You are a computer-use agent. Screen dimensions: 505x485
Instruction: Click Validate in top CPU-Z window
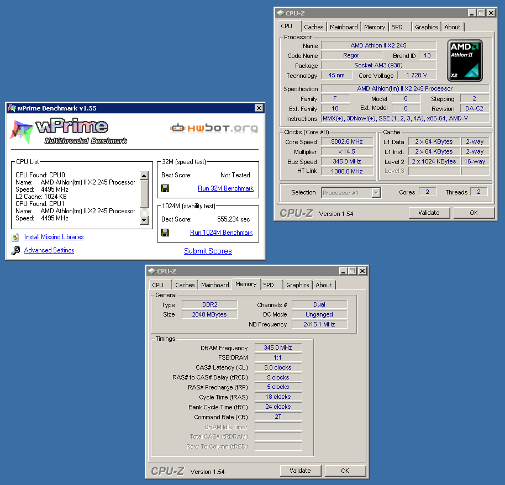point(429,213)
